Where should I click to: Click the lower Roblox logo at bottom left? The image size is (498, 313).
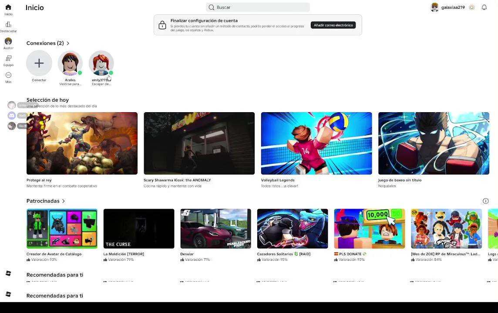8,294
